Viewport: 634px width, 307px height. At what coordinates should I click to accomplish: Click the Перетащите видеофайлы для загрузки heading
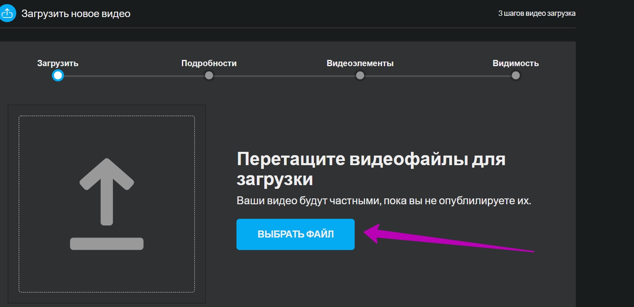[371, 169]
